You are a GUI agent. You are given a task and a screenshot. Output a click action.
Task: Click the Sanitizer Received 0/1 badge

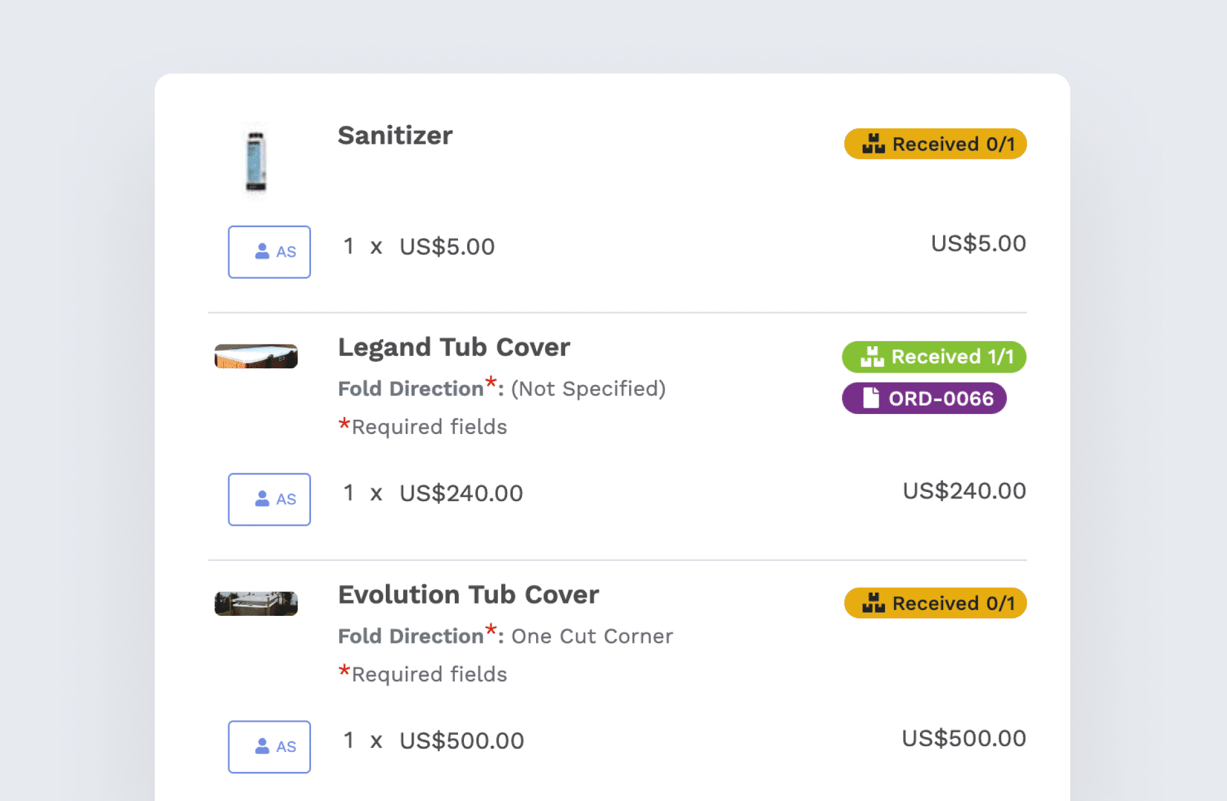pos(935,144)
